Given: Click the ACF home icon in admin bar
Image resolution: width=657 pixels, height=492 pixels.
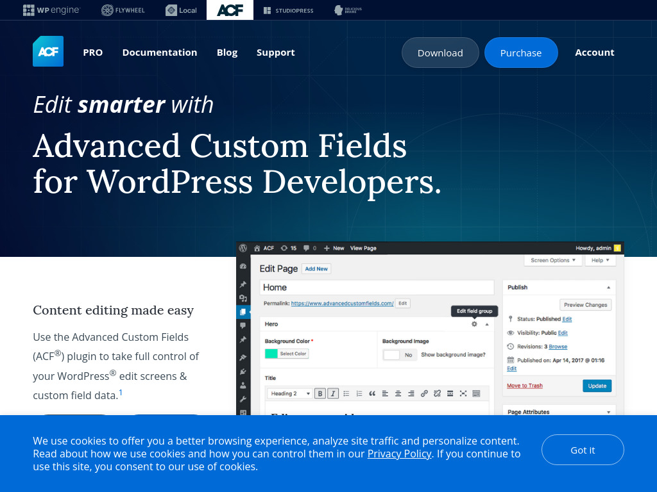Looking at the screenshot, I should [x=257, y=248].
